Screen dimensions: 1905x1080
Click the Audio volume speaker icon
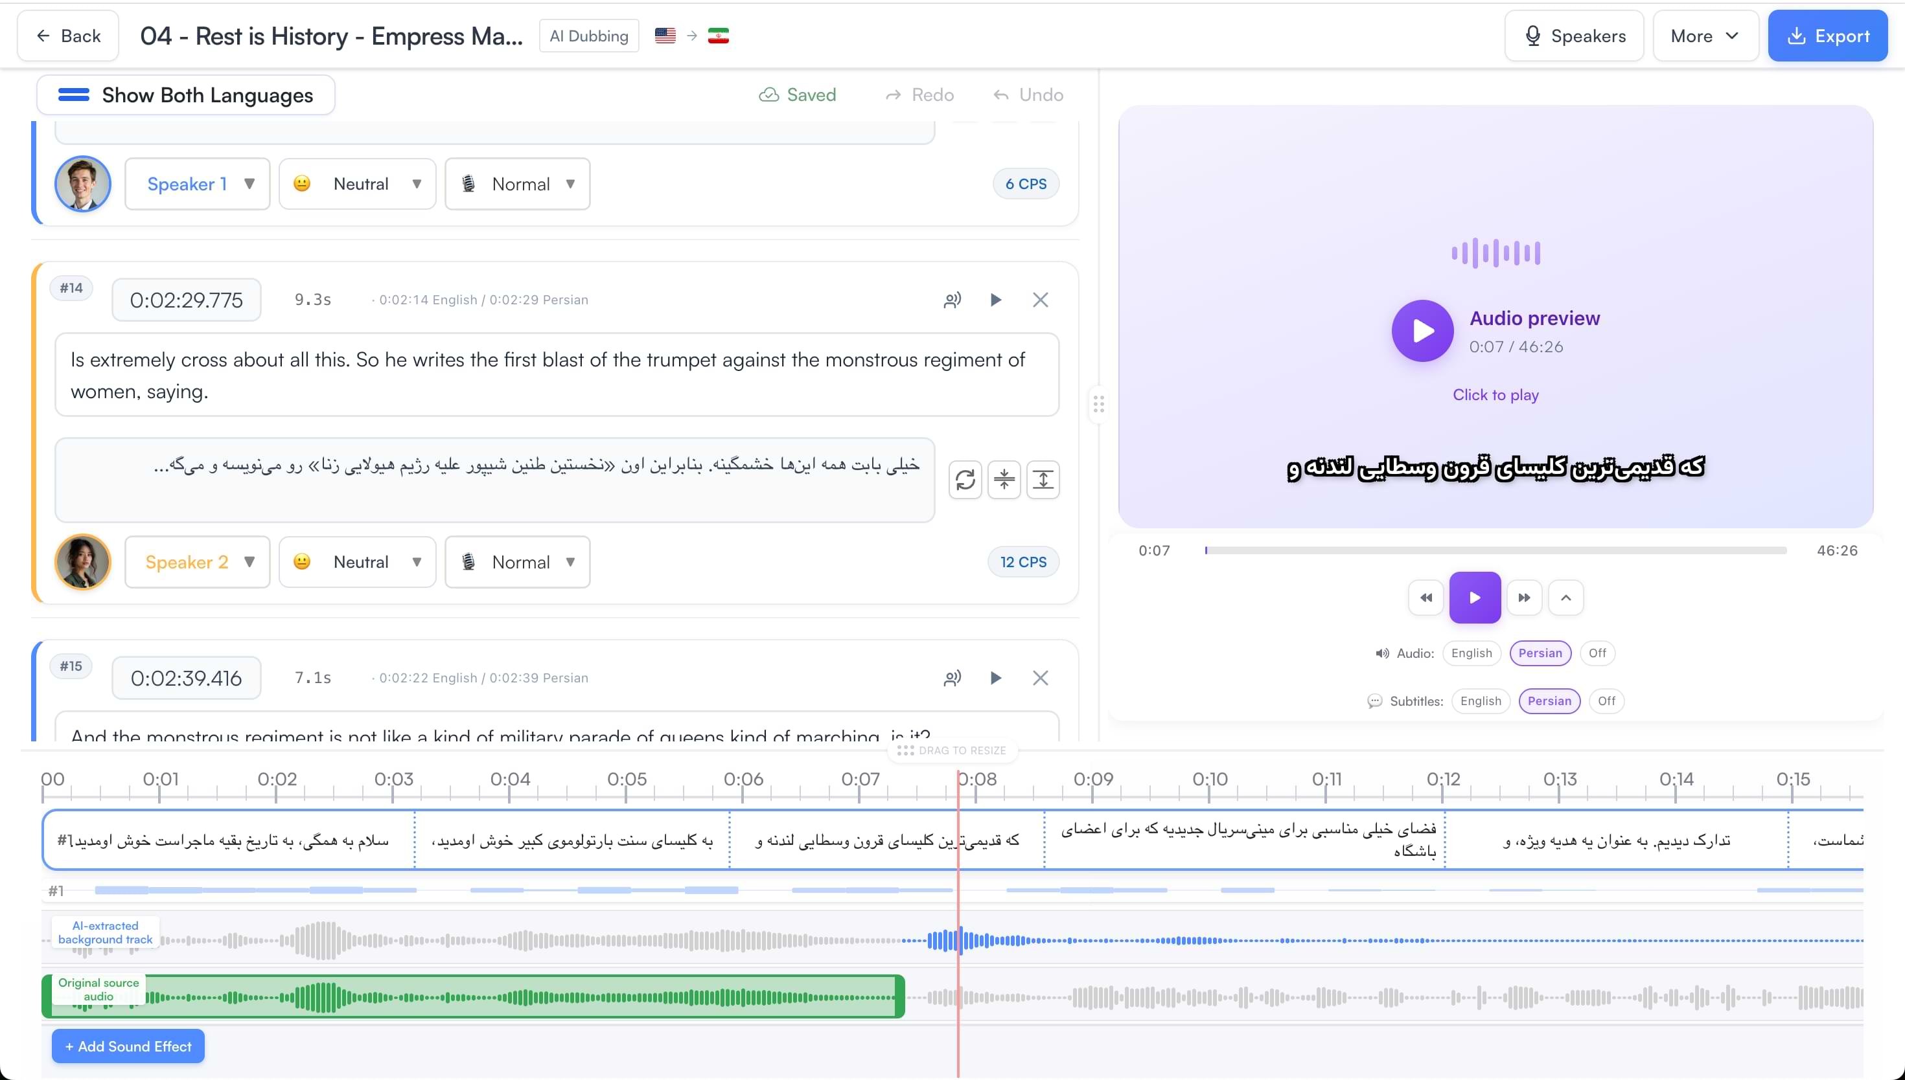click(x=1382, y=653)
